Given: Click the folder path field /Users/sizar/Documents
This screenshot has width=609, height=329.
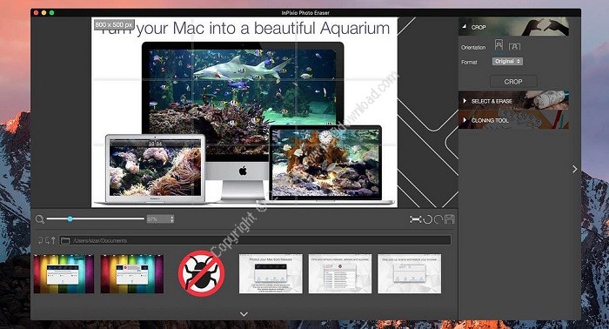Looking at the screenshot, I should (x=255, y=240).
